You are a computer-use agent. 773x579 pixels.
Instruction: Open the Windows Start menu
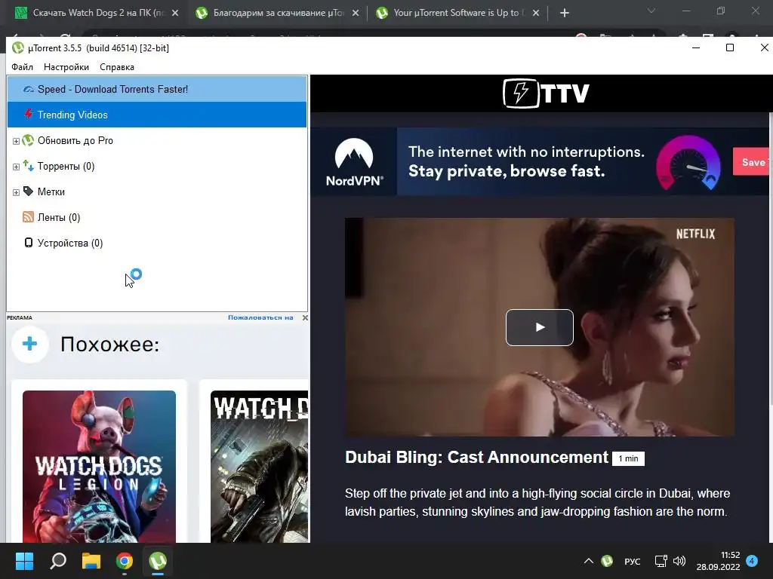(x=24, y=561)
